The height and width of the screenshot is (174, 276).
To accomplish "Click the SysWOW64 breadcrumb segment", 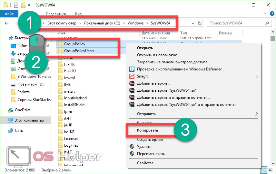I will click(x=161, y=23).
